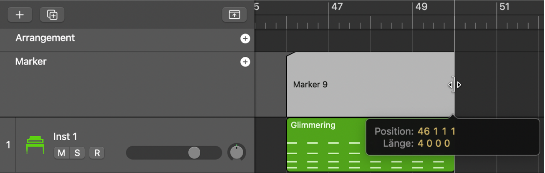Select the Marker global track label

click(x=31, y=62)
